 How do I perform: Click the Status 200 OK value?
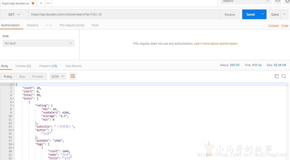pos(235,65)
